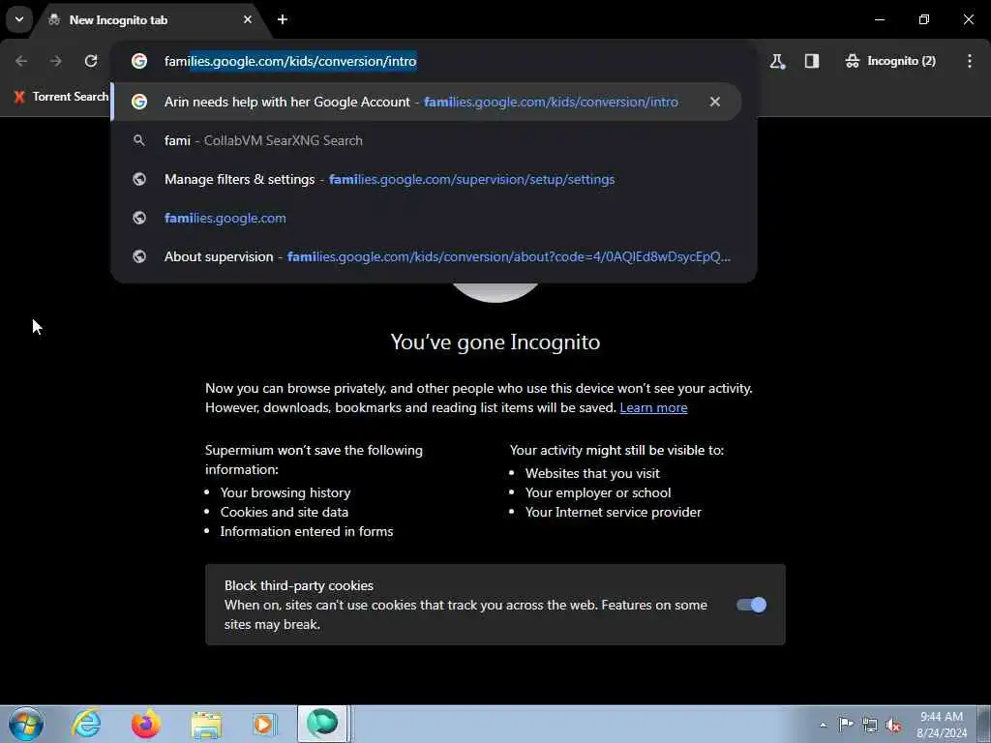Open the Windows Start menu orb
Image resolution: width=991 pixels, height=743 pixels.
pos(25,724)
